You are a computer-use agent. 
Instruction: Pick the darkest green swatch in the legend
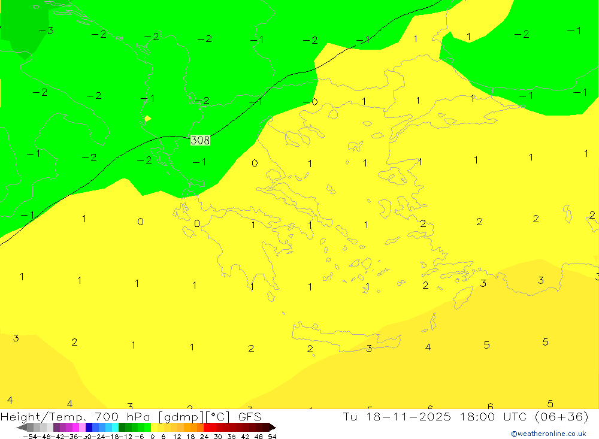(122, 428)
